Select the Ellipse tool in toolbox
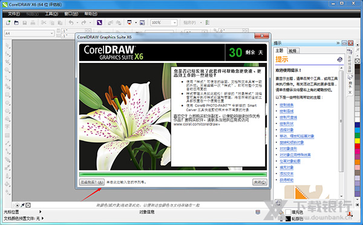This screenshot has width=363, height=225. [8, 103]
